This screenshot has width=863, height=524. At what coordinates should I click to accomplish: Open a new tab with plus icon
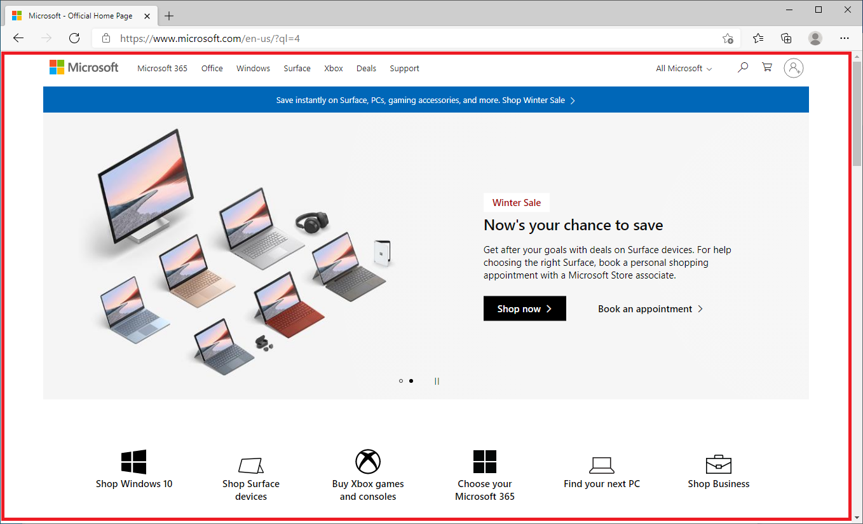169,16
